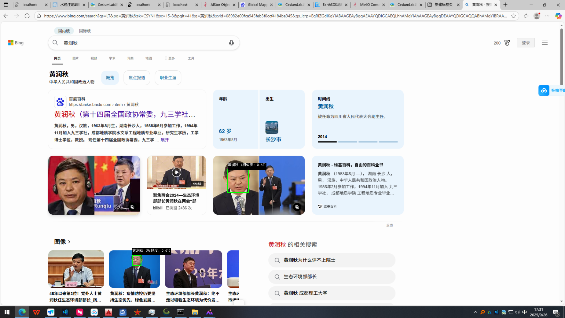Expand the truncated description with 展开

click(x=164, y=140)
